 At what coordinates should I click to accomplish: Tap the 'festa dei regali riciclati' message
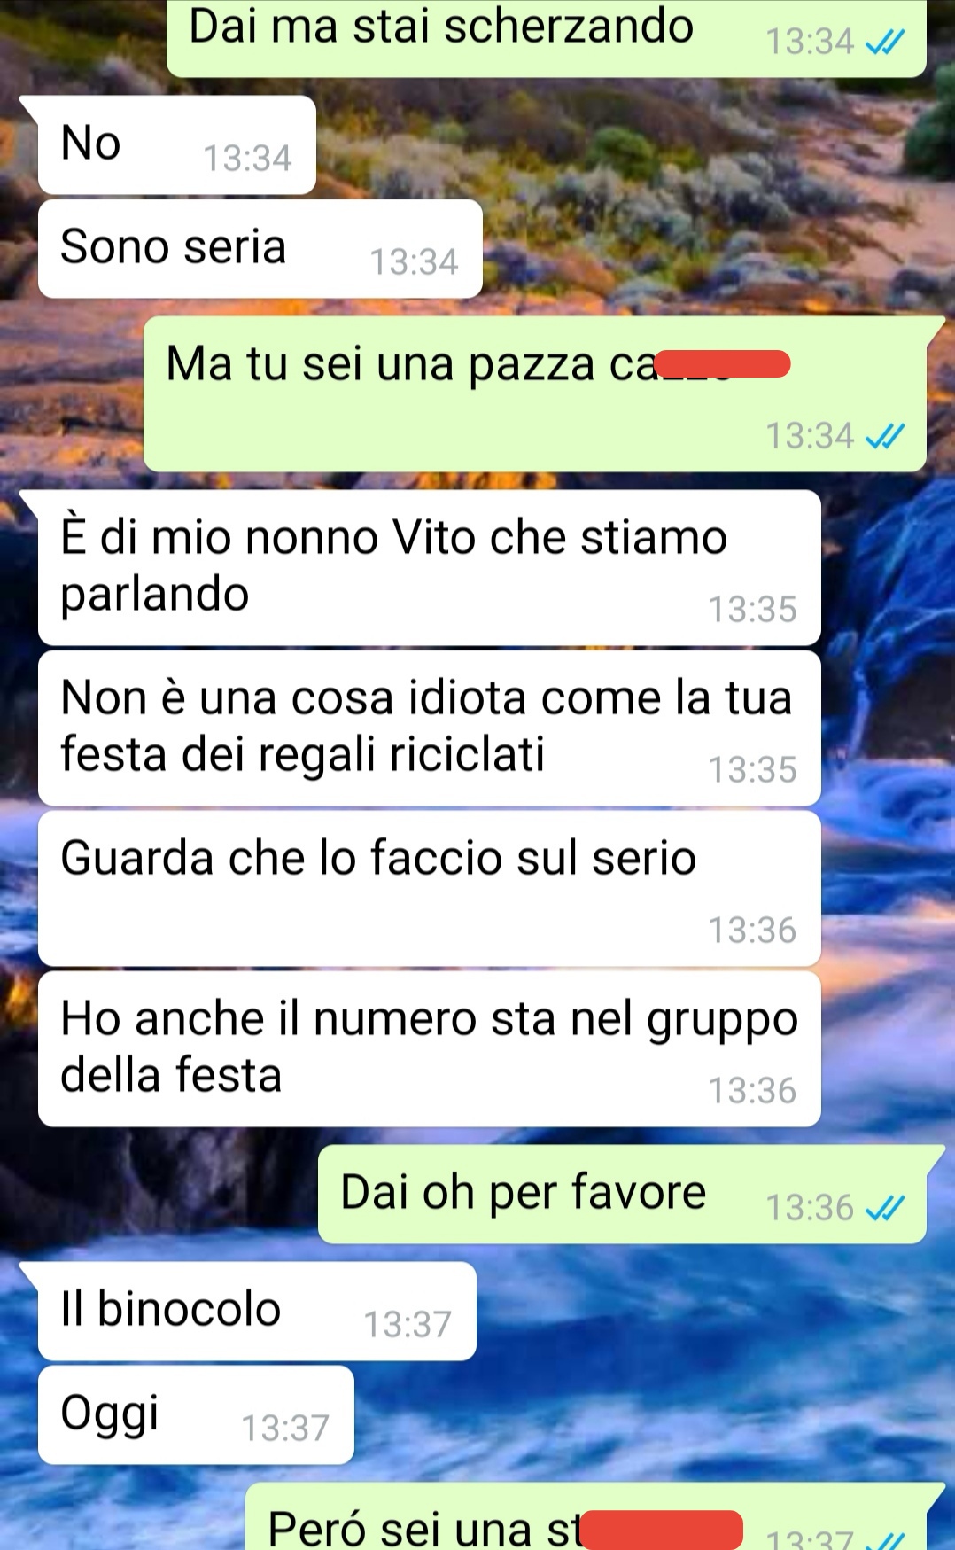[429, 728]
